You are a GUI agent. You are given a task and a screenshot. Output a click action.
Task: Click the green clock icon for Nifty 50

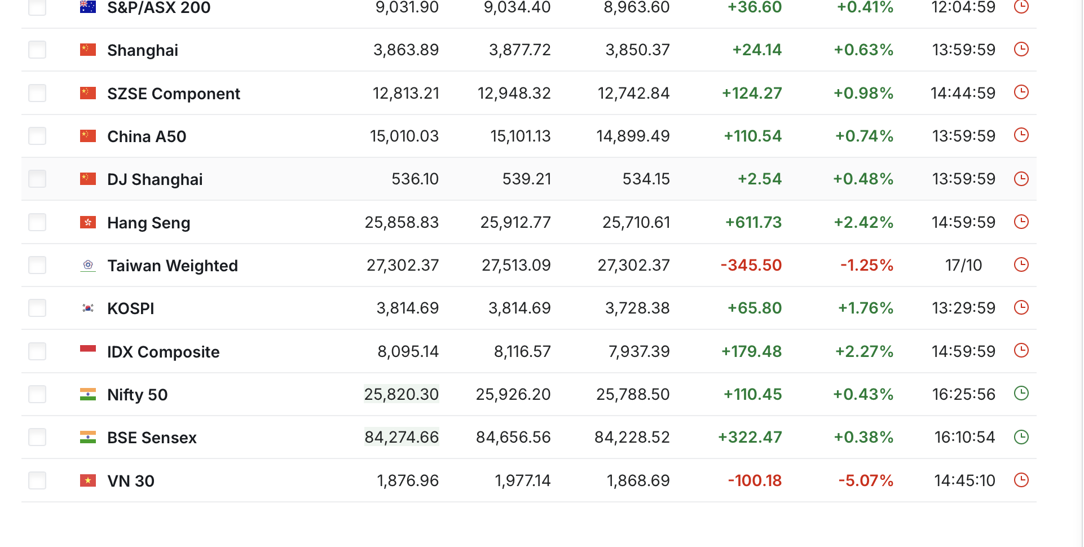click(x=1021, y=394)
